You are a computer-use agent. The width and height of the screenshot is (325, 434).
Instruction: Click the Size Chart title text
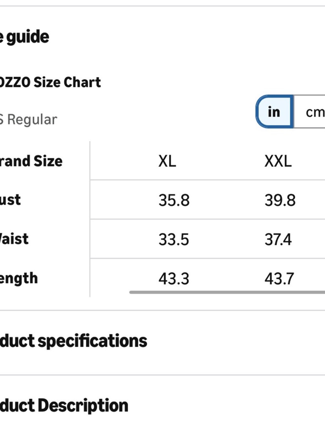coord(50,82)
